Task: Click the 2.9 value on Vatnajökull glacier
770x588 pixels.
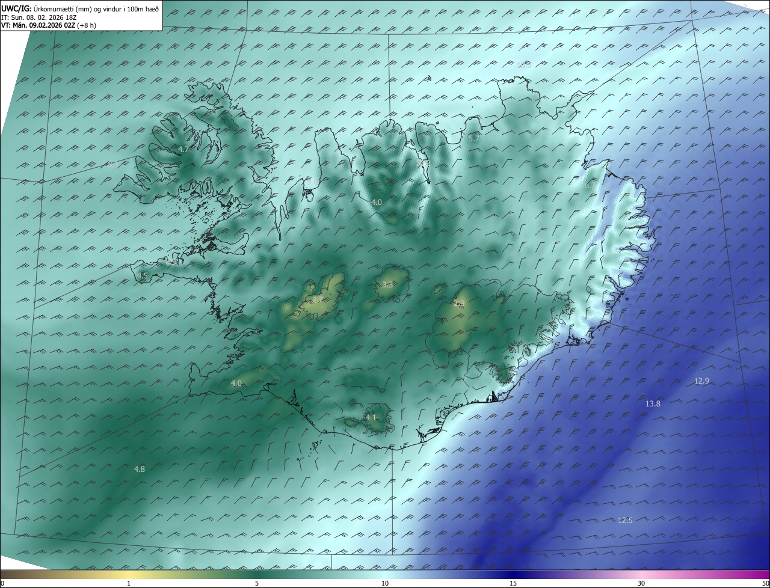Action: pyautogui.click(x=459, y=304)
